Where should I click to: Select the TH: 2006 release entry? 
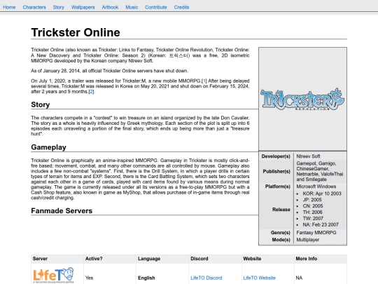[312, 212]
